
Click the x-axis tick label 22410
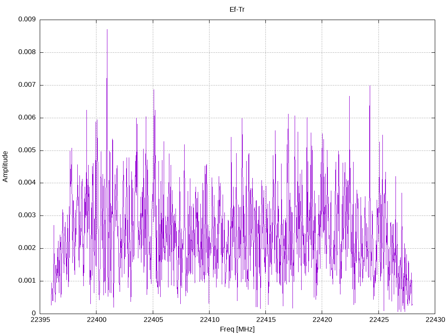tap(209, 320)
